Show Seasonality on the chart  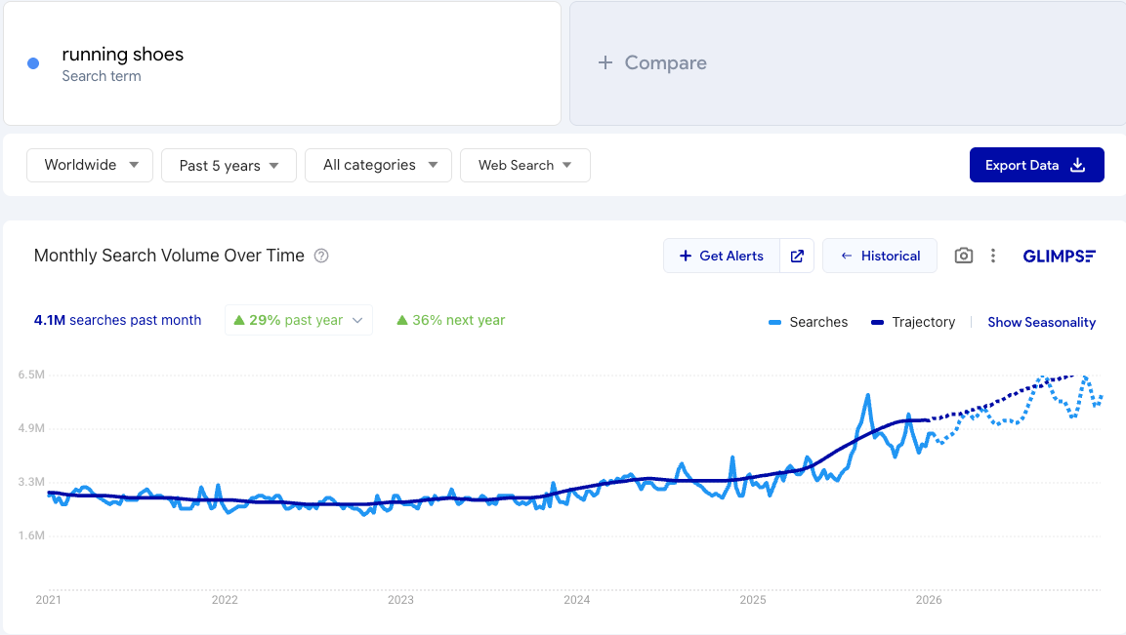[1041, 322]
